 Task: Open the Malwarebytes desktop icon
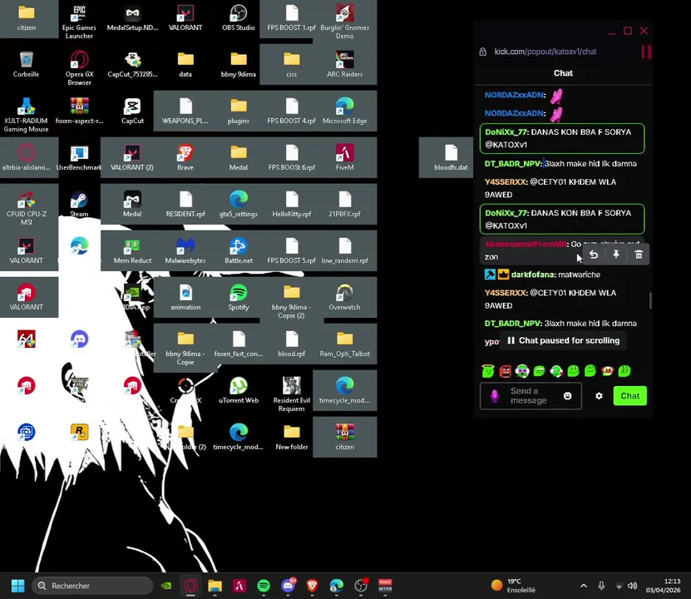185,250
